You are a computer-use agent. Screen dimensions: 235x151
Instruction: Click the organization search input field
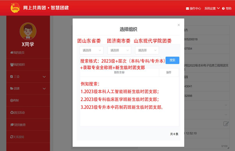click(x=120, y=61)
